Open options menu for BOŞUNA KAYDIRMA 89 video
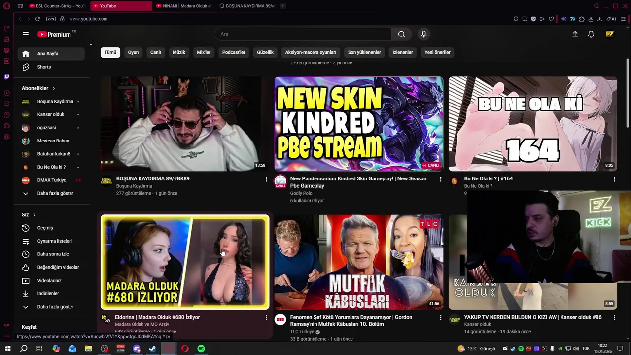Viewport: 631px width, 355px height. click(x=266, y=179)
